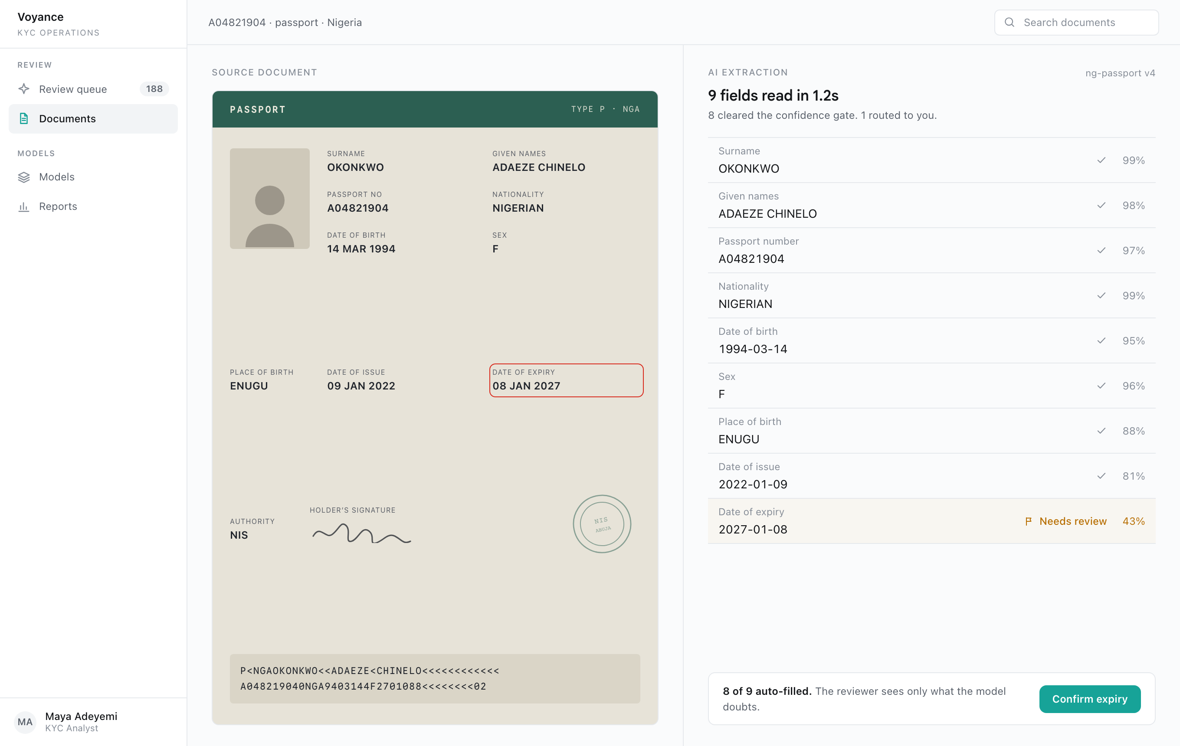Select the Surname OKONKWO extraction row

point(931,160)
